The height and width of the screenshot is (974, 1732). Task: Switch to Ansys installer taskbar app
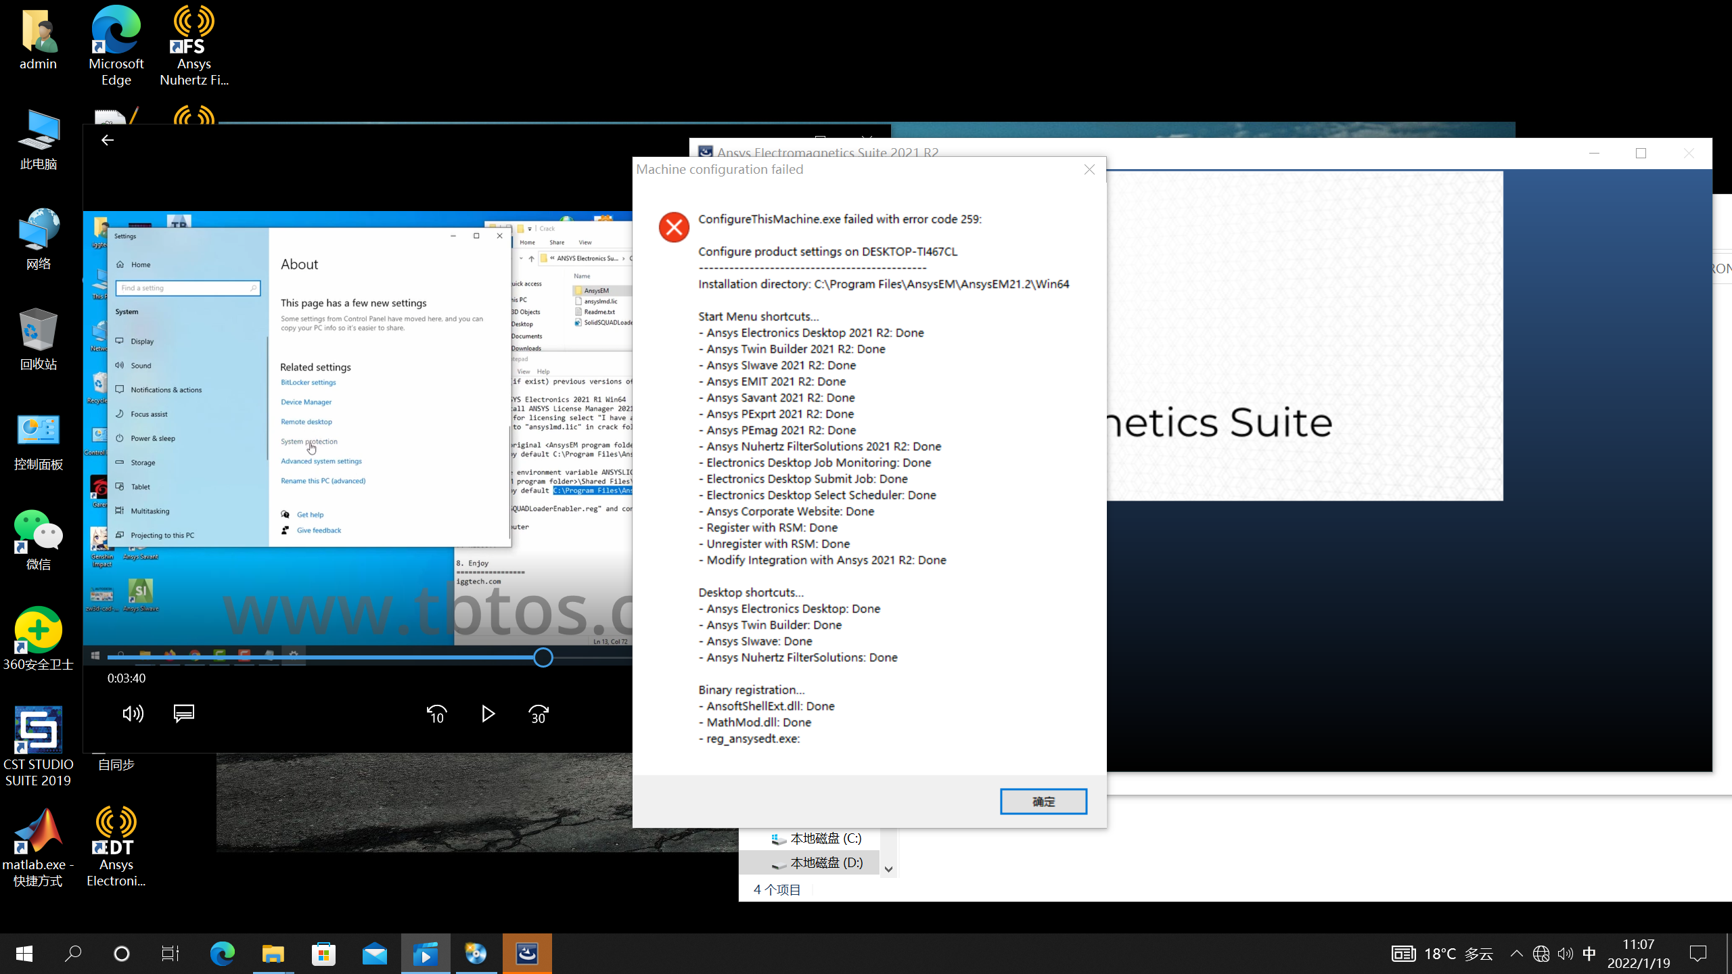pos(527,954)
